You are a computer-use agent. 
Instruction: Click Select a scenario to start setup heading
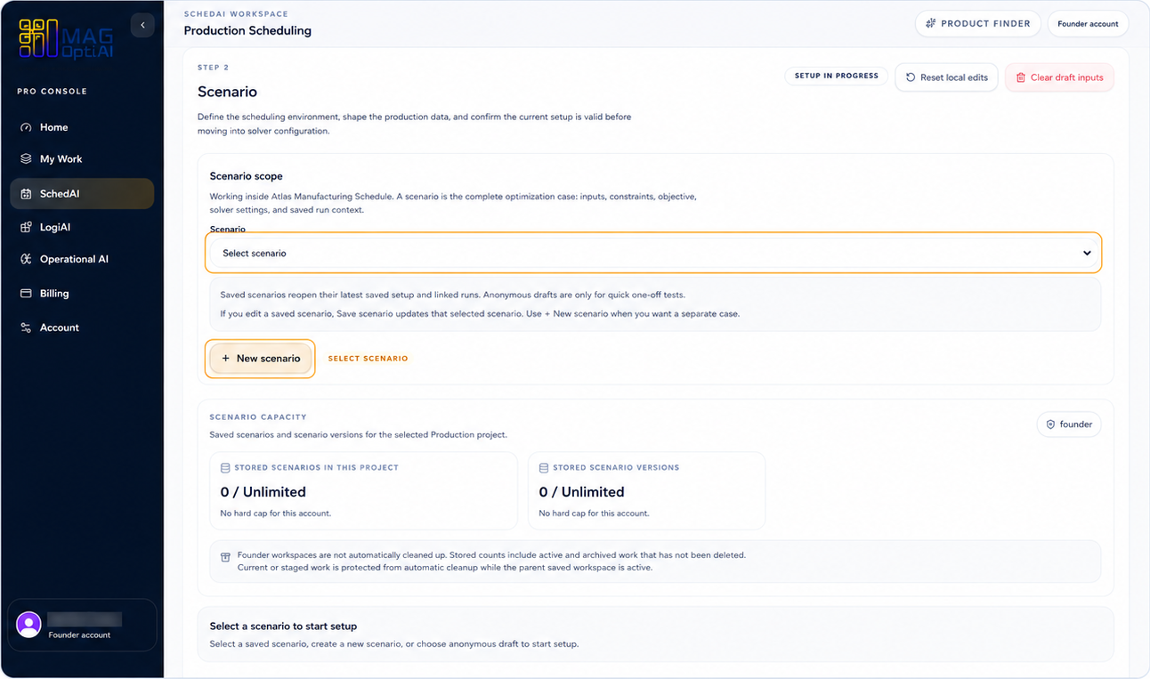coord(283,626)
